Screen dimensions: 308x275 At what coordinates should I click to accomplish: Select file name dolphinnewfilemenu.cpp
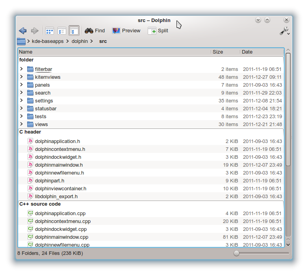62,245
